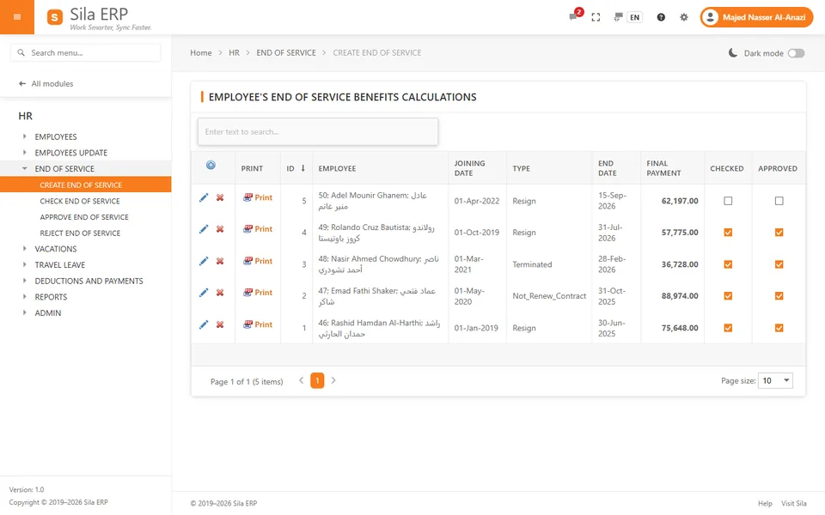Delete the Adel Mounir Ghanem record
825x515 pixels.
220,197
